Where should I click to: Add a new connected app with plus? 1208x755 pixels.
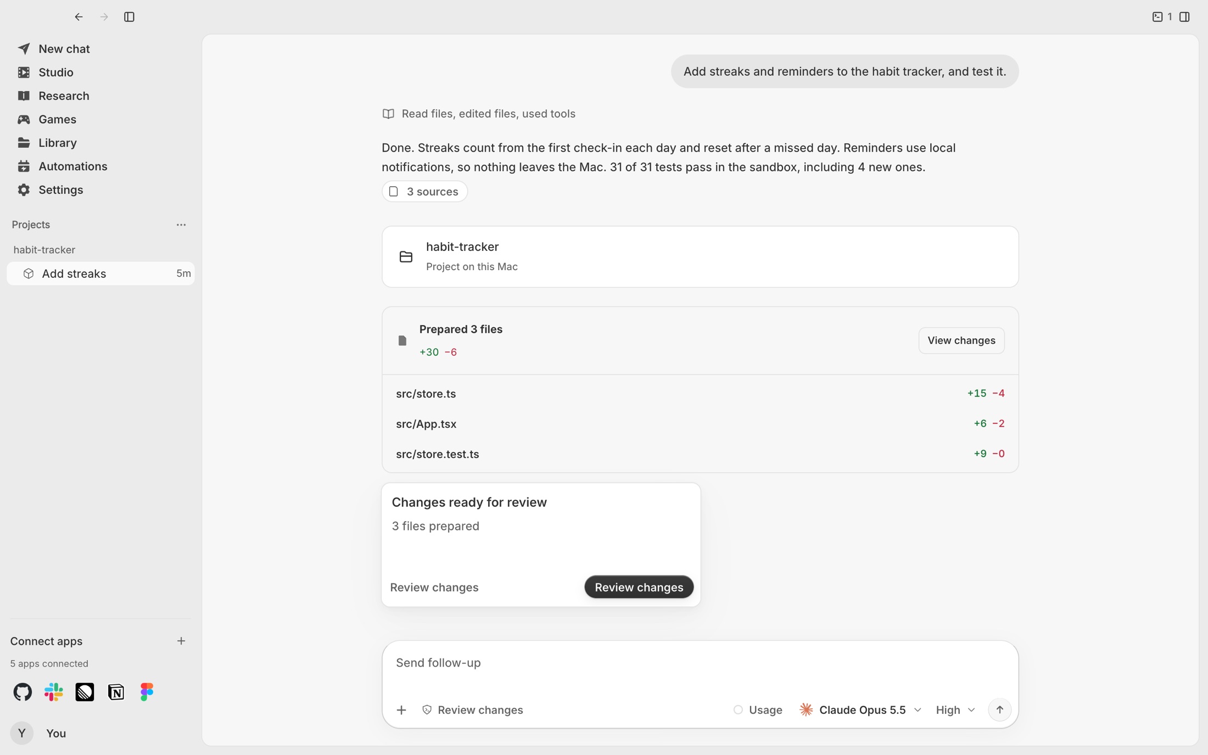pos(181,641)
